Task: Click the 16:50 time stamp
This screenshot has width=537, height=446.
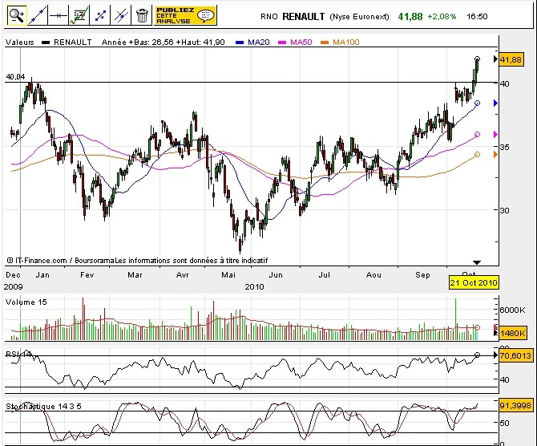Action: 477,17
